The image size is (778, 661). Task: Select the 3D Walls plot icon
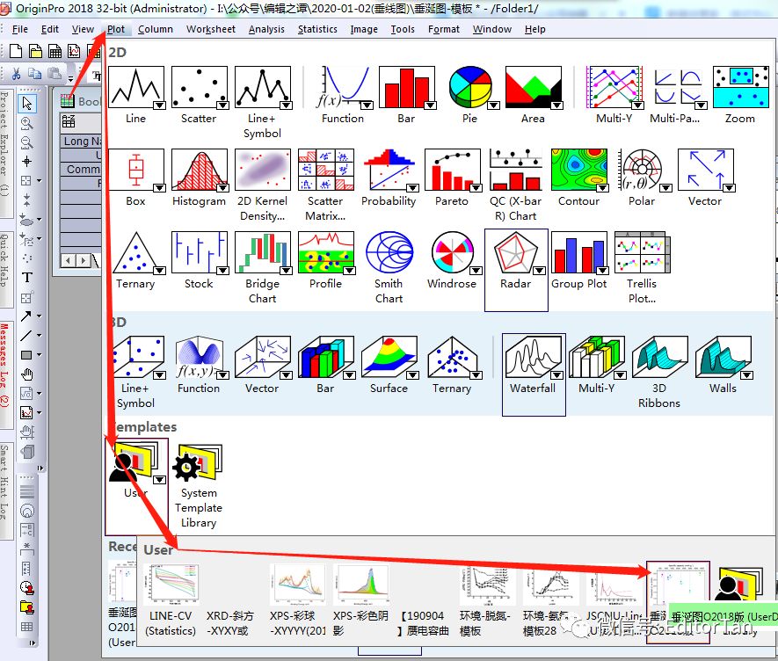[723, 357]
